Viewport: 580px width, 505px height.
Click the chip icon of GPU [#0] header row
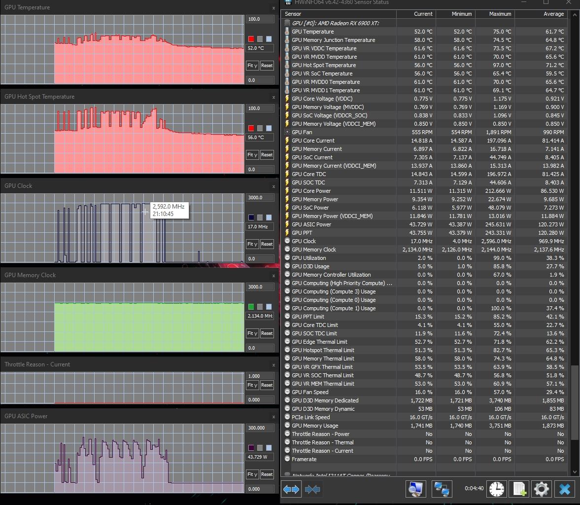[x=287, y=23]
